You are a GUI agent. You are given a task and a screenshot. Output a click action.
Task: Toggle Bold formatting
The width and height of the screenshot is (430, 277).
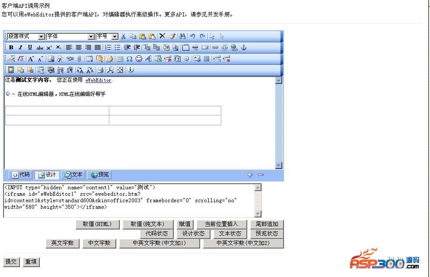pyautogui.click(x=11, y=48)
